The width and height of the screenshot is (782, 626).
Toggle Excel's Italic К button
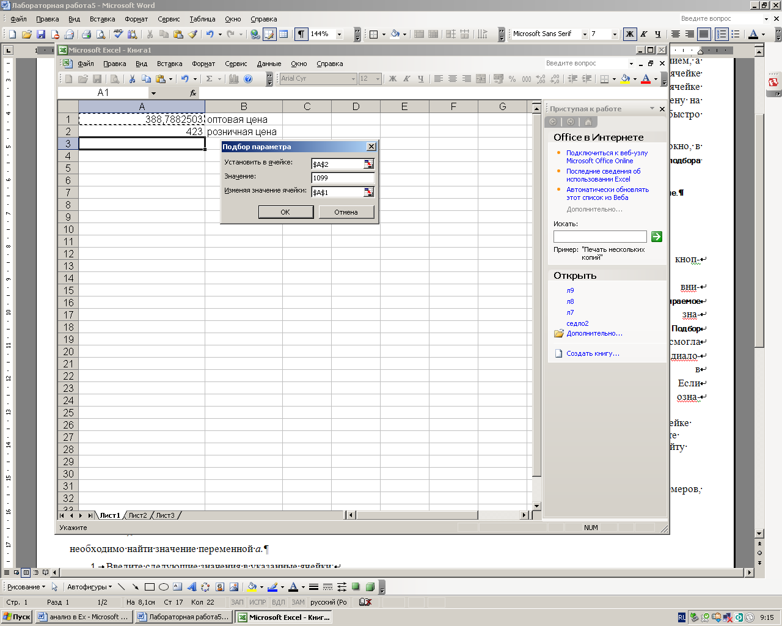pyautogui.click(x=406, y=79)
